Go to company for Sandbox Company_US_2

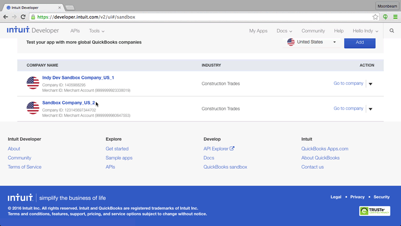tap(348, 108)
